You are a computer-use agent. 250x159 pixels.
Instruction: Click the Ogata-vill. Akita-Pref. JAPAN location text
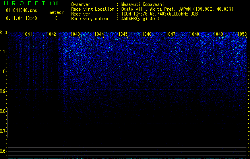coord(177,9)
